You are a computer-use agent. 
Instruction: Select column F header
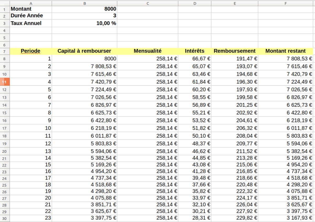286,3
